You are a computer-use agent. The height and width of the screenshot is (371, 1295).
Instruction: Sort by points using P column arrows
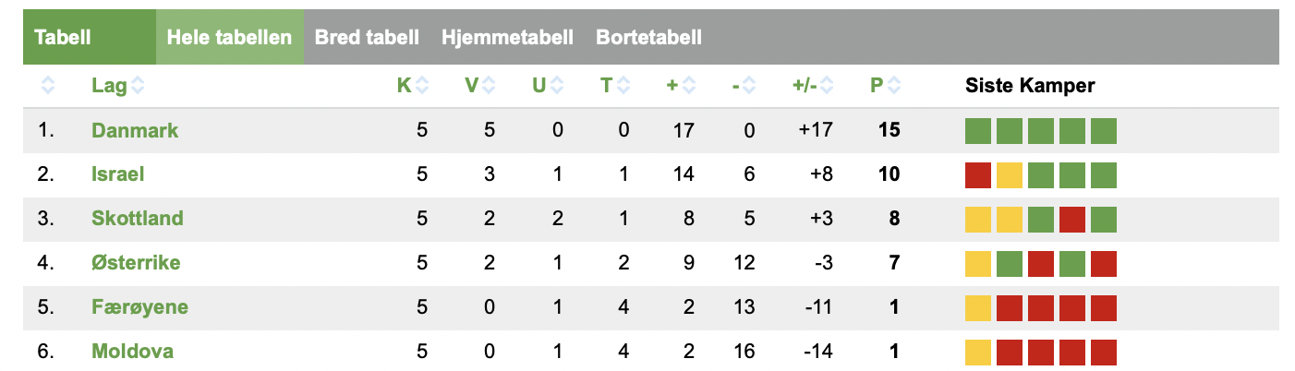pos(892,86)
